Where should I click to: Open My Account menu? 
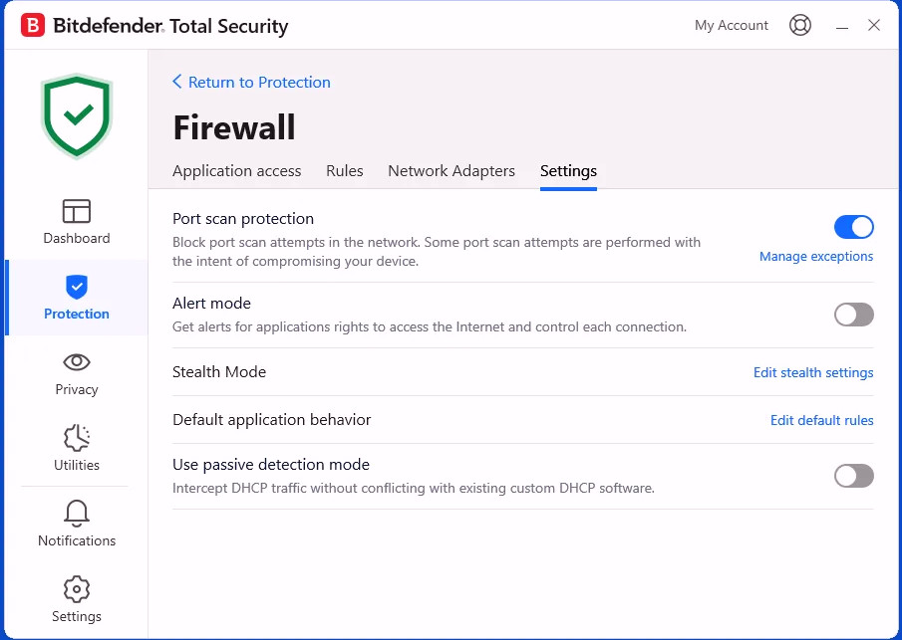[x=732, y=25]
